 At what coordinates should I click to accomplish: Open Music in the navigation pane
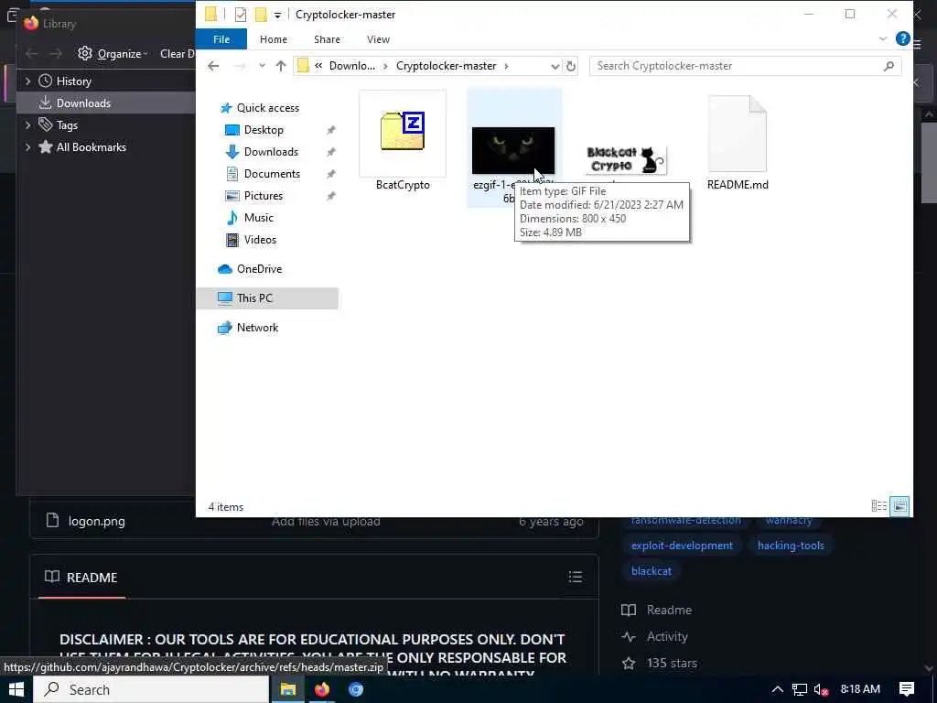(x=258, y=218)
